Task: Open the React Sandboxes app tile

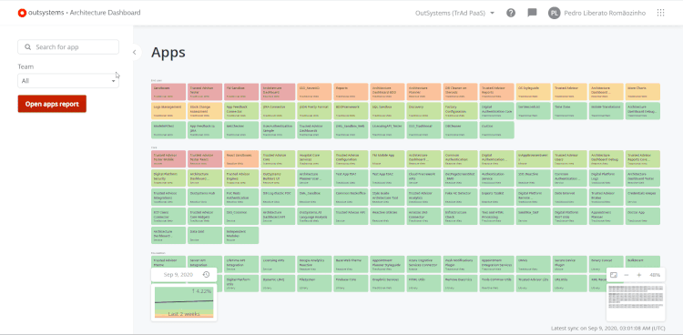Action: 241,159
